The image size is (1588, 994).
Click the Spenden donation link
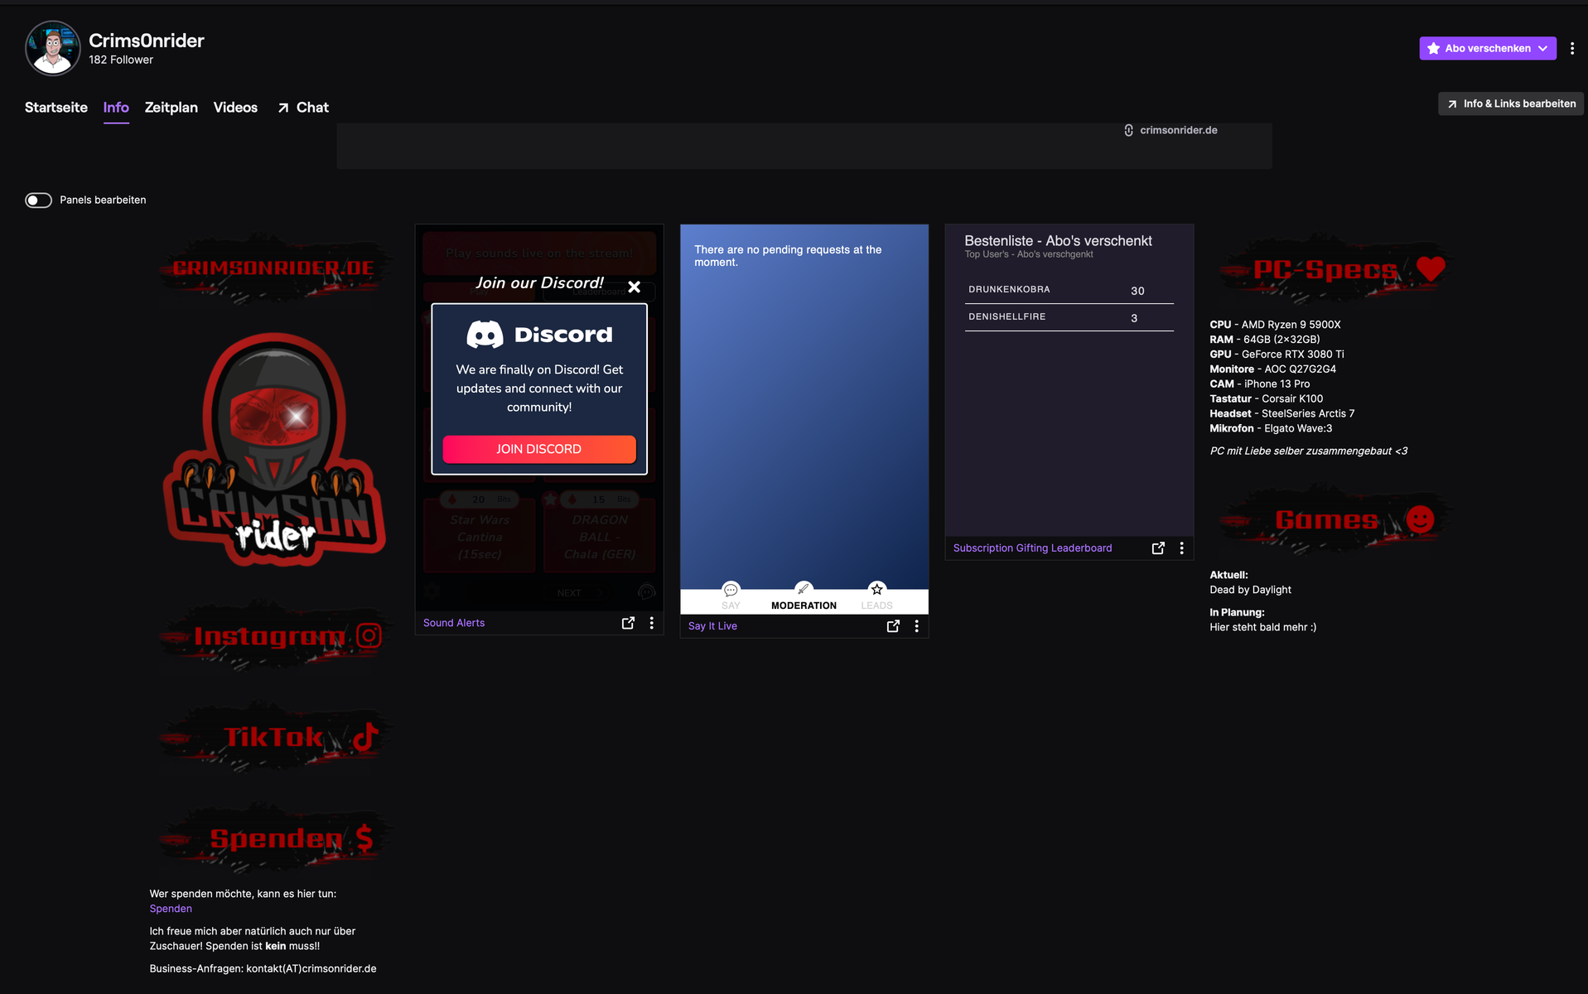[171, 909]
